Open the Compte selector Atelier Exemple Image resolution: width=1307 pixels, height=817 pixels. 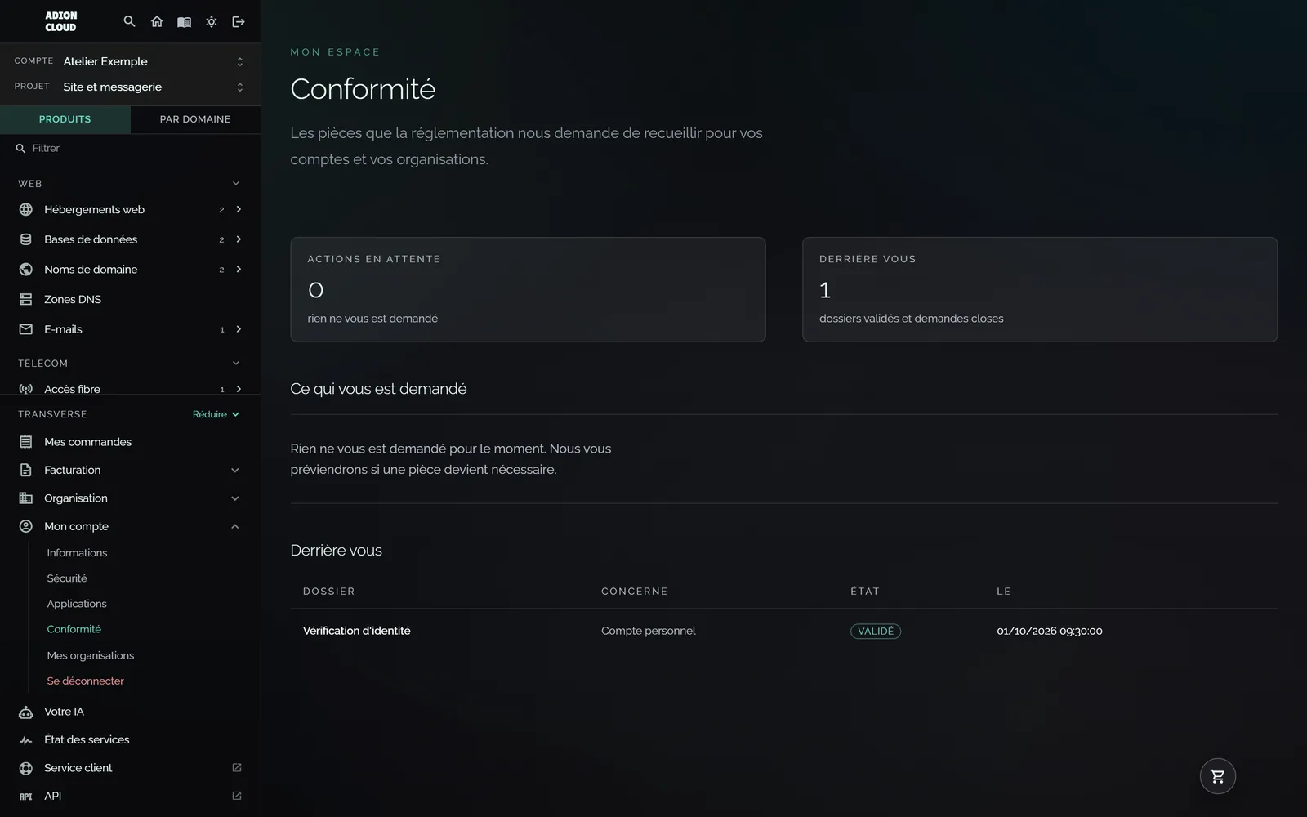(131, 61)
